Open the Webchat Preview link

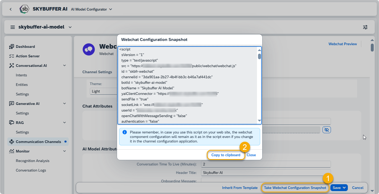343,44
